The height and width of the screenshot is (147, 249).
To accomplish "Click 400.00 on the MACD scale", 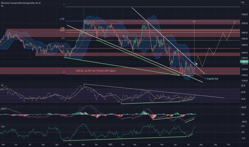I will click(x=244, y=107).
